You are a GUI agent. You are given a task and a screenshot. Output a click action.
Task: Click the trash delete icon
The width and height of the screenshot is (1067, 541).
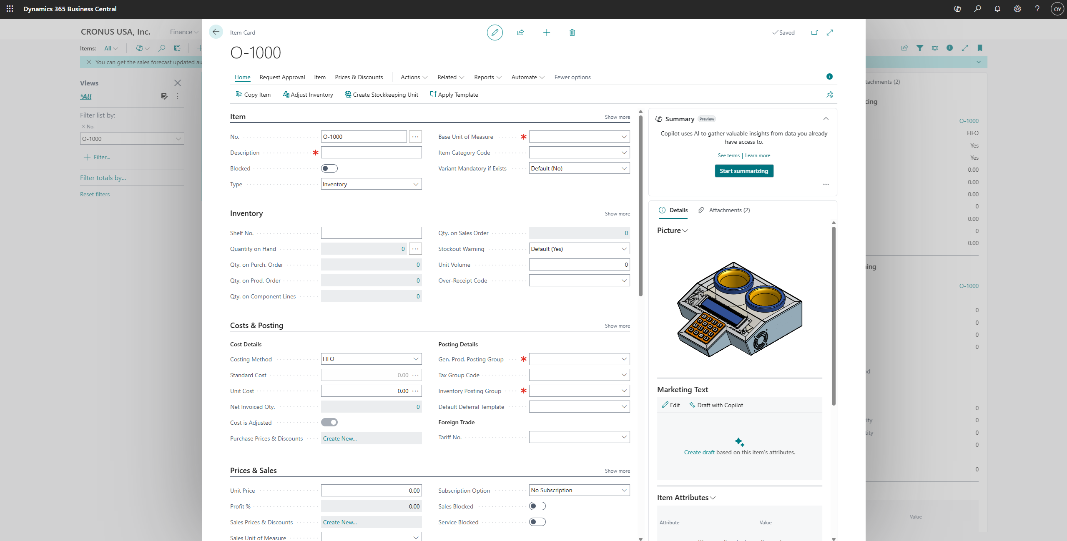coord(572,33)
